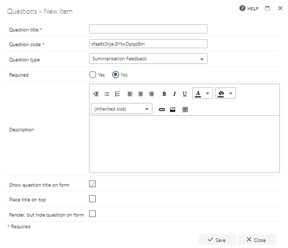Open the font color dropdown arrow
Viewport: 288px width, 248px height.
[x=208, y=93]
